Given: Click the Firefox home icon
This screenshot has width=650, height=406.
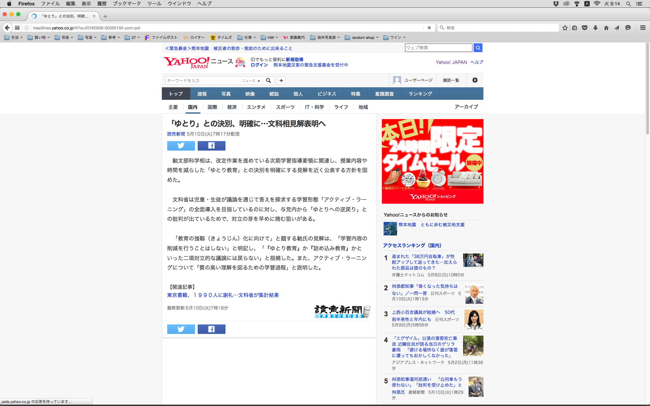Looking at the screenshot, I should 606,28.
